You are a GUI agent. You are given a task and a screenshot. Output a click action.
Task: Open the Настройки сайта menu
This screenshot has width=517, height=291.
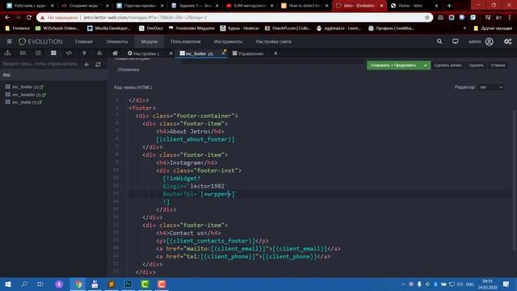pyautogui.click(x=273, y=41)
